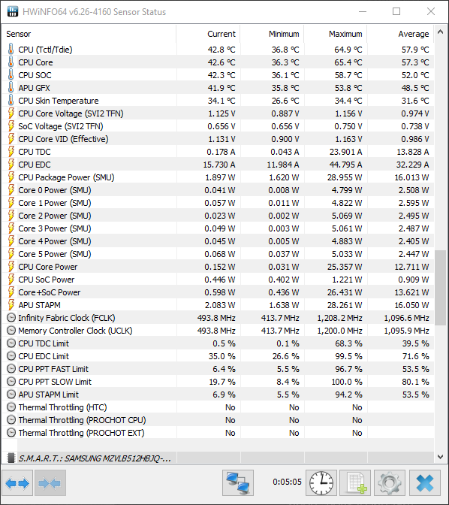Click the shrink layout arrows button

[50, 482]
